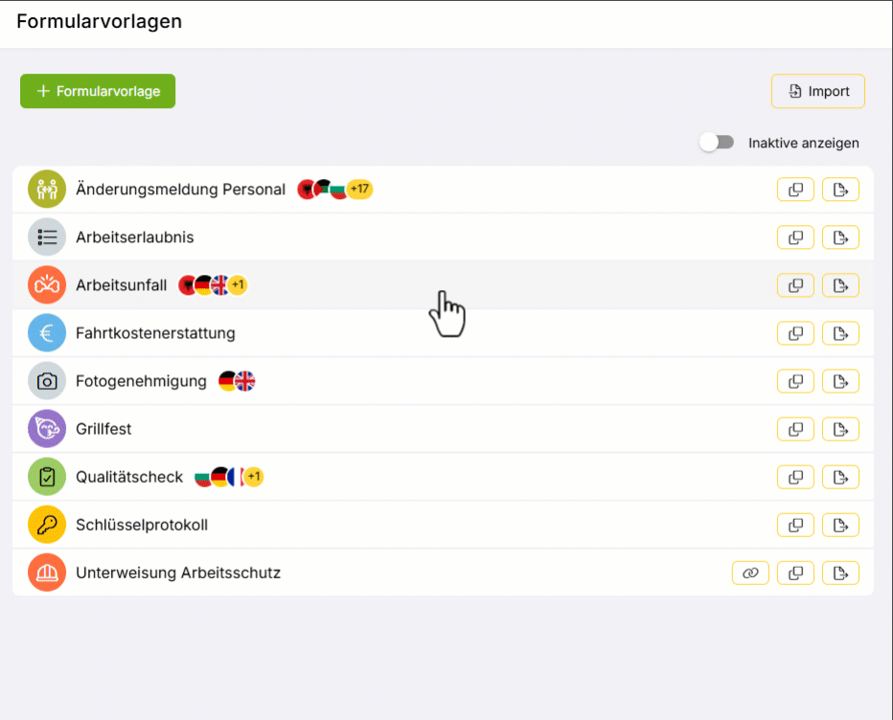Open the Grillfest form template
Screen dimensions: 893x720
103,429
